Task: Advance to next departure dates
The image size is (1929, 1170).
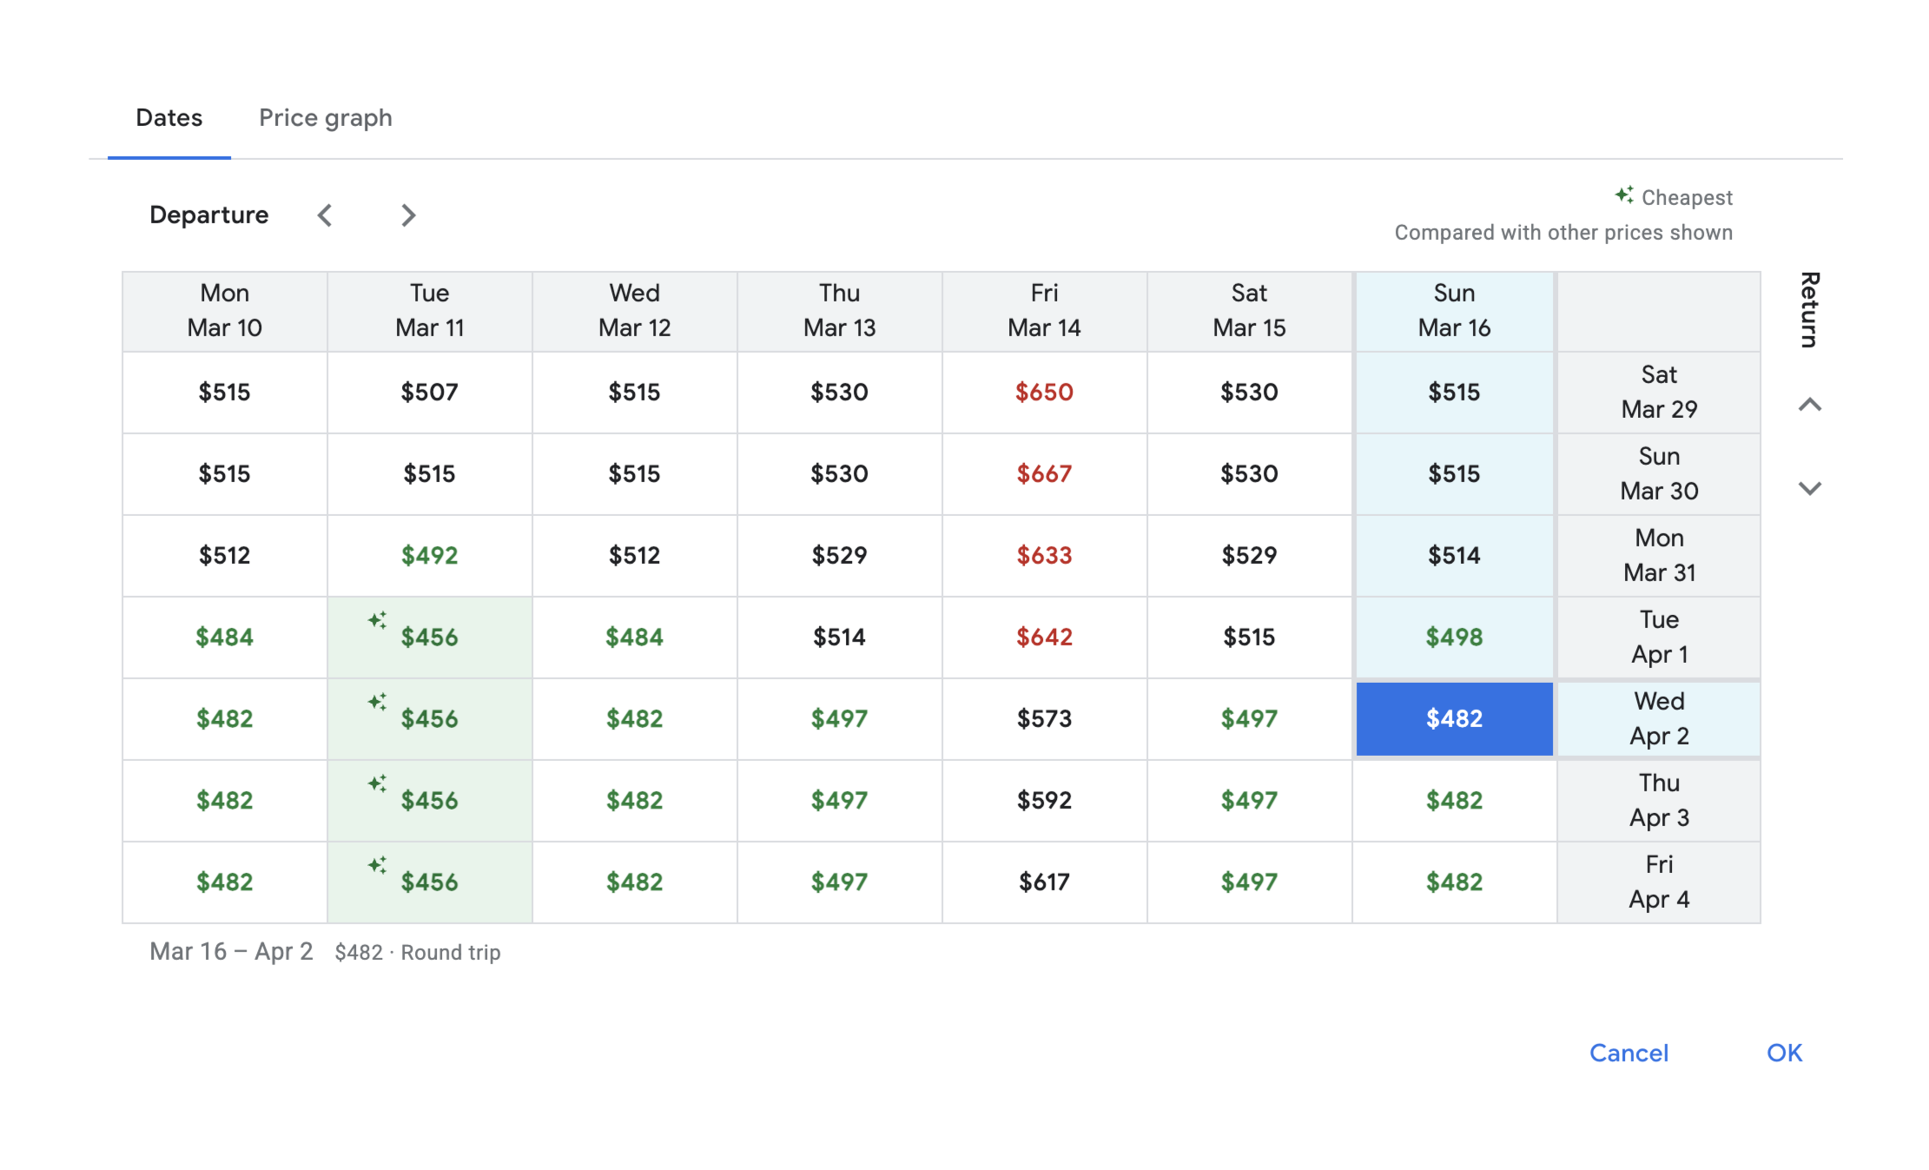Action: pos(408,215)
